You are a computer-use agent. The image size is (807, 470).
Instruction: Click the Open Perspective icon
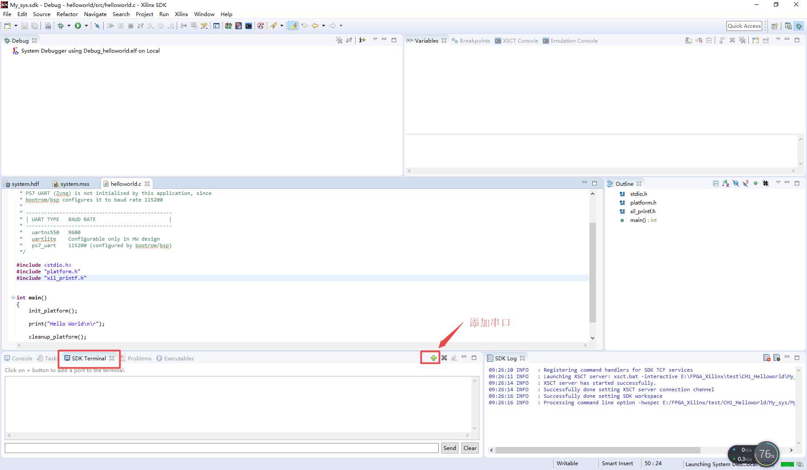pyautogui.click(x=774, y=26)
